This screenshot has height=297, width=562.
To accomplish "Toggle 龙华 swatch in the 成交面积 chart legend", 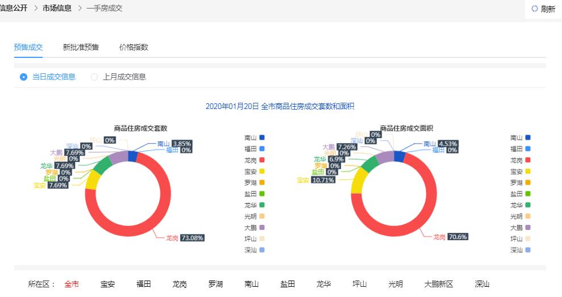I will coord(528,205).
